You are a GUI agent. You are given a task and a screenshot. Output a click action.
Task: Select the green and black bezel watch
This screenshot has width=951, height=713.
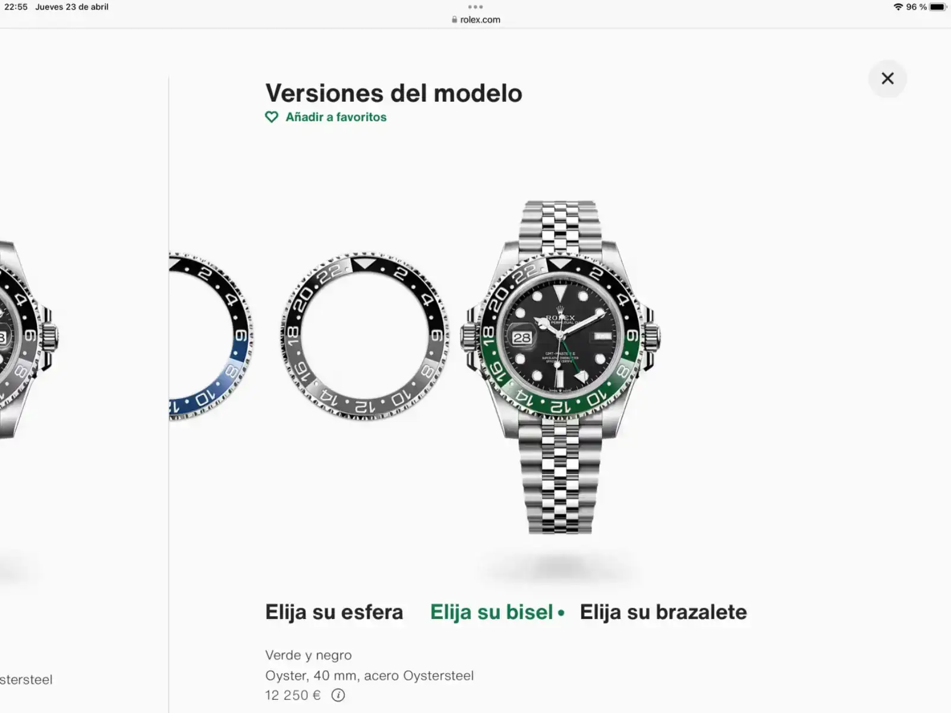pyautogui.click(x=560, y=367)
